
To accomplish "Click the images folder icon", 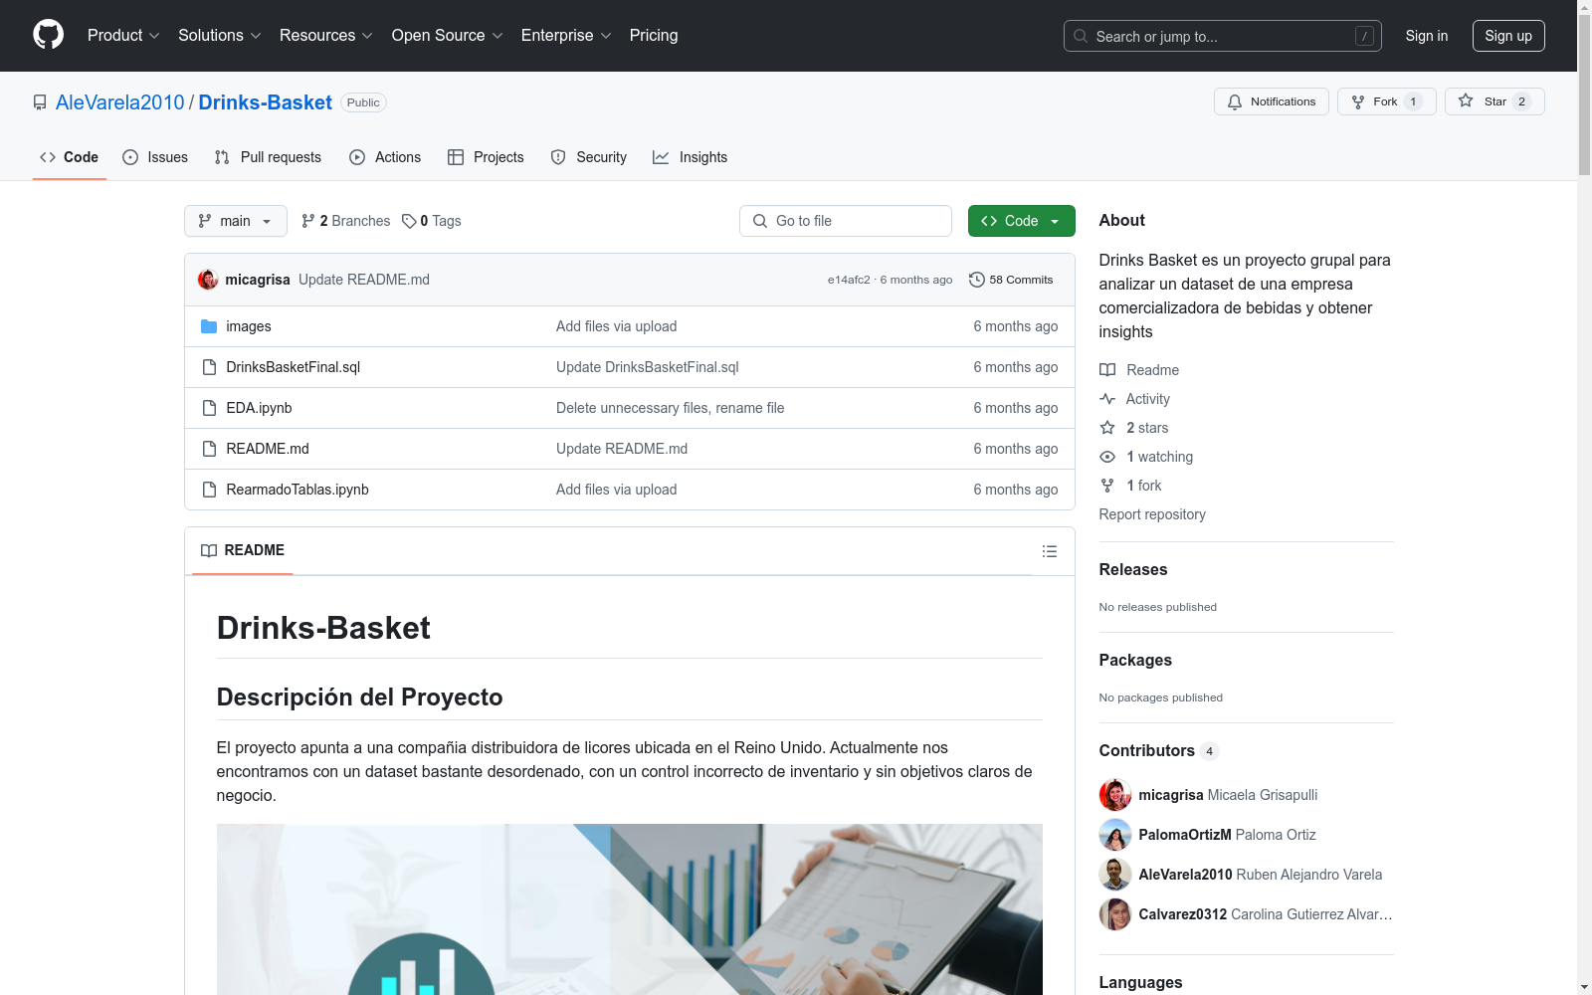I will (x=209, y=326).
